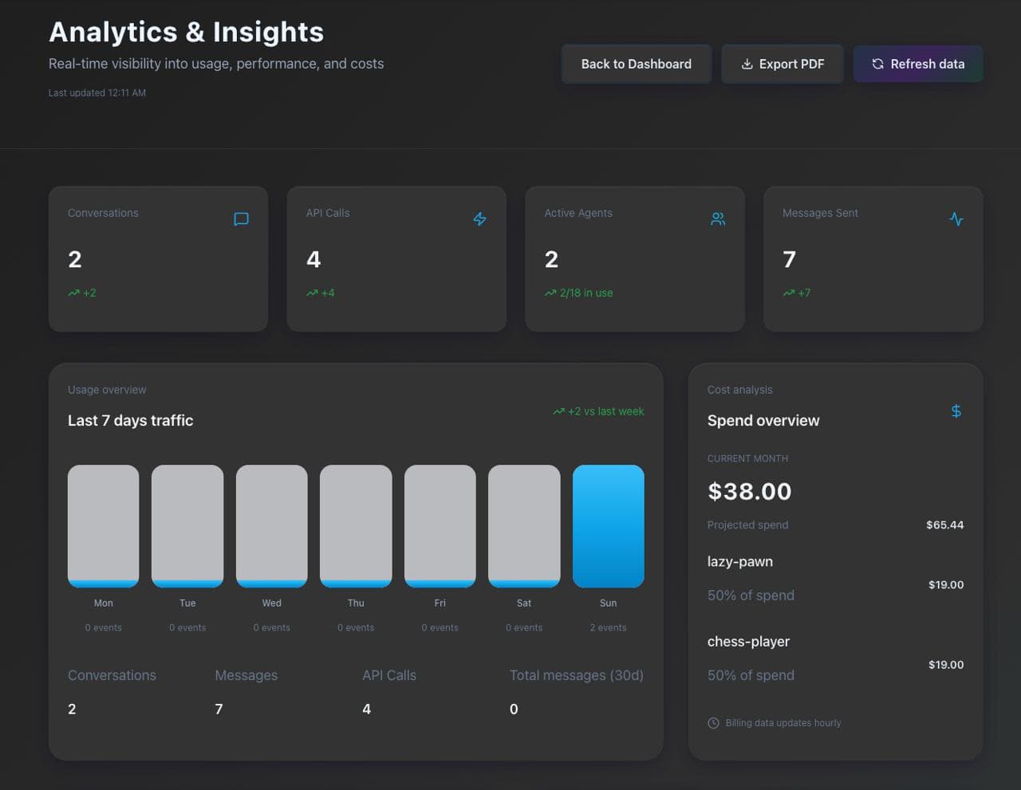
Task: Open the chess-player spend entry
Action: point(748,642)
